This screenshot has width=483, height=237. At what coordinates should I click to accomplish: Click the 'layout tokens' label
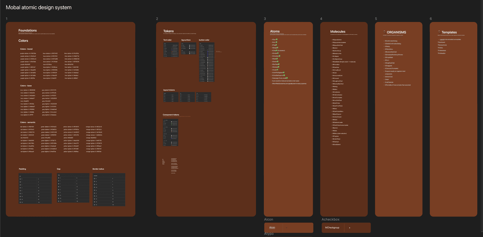tap(169, 90)
